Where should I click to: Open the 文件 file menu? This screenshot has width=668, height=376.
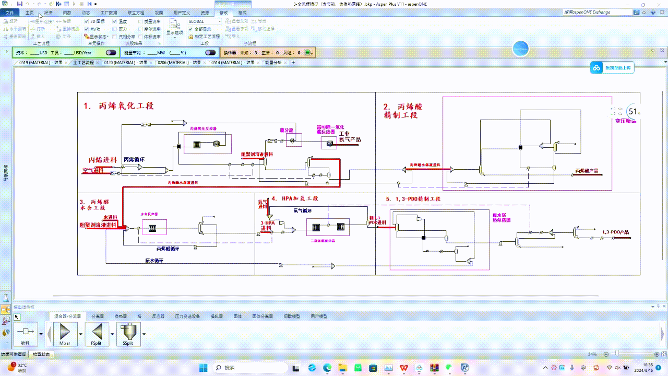click(9, 12)
